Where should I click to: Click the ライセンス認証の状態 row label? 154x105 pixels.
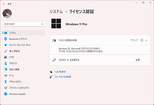tap(68, 40)
